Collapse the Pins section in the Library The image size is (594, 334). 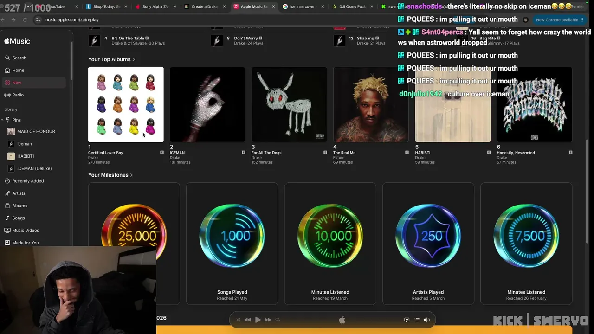point(2,120)
